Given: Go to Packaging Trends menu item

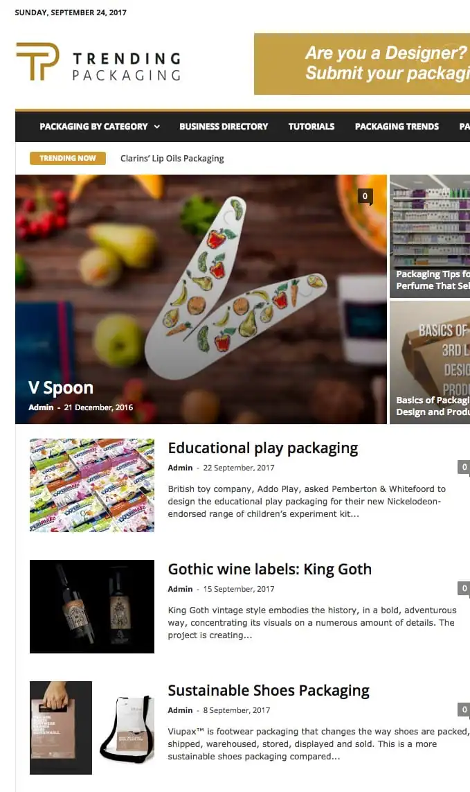Looking at the screenshot, I should tap(397, 126).
